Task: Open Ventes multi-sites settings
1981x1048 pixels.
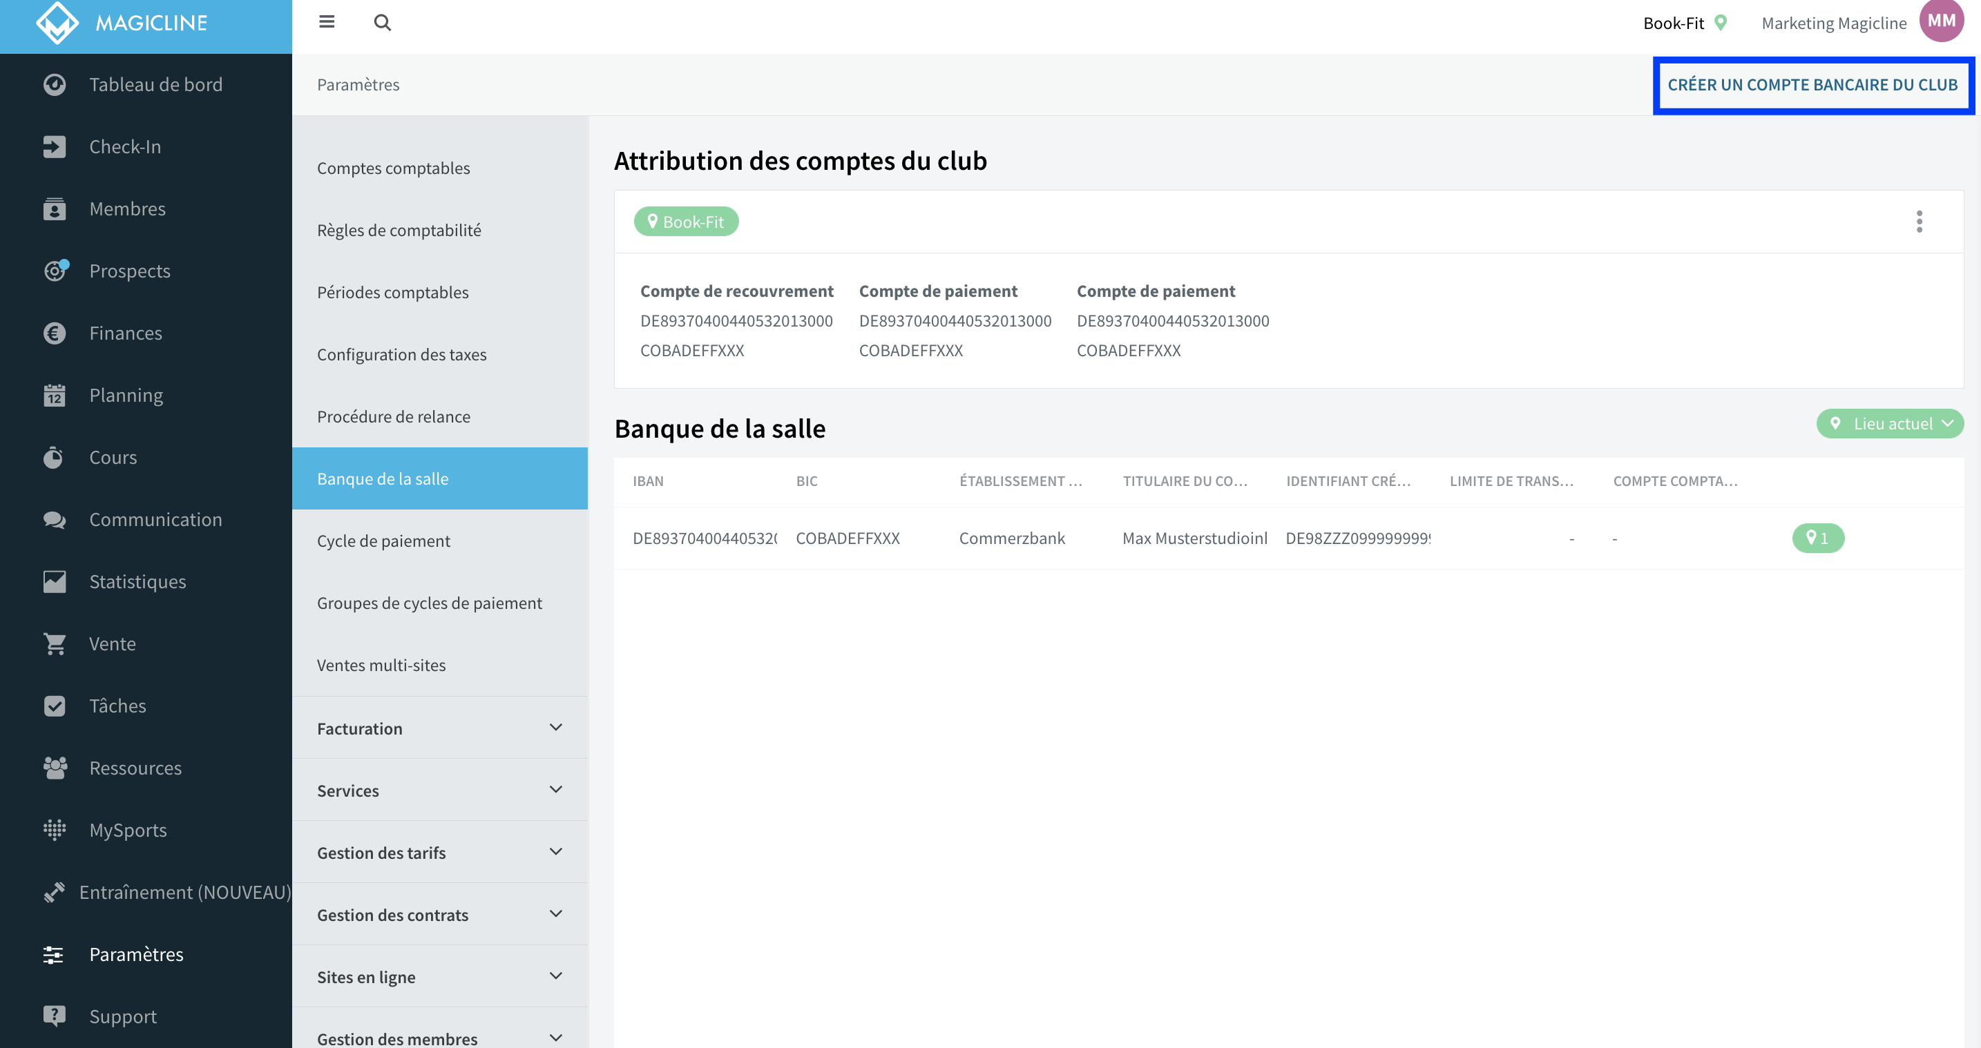Action: click(440, 665)
